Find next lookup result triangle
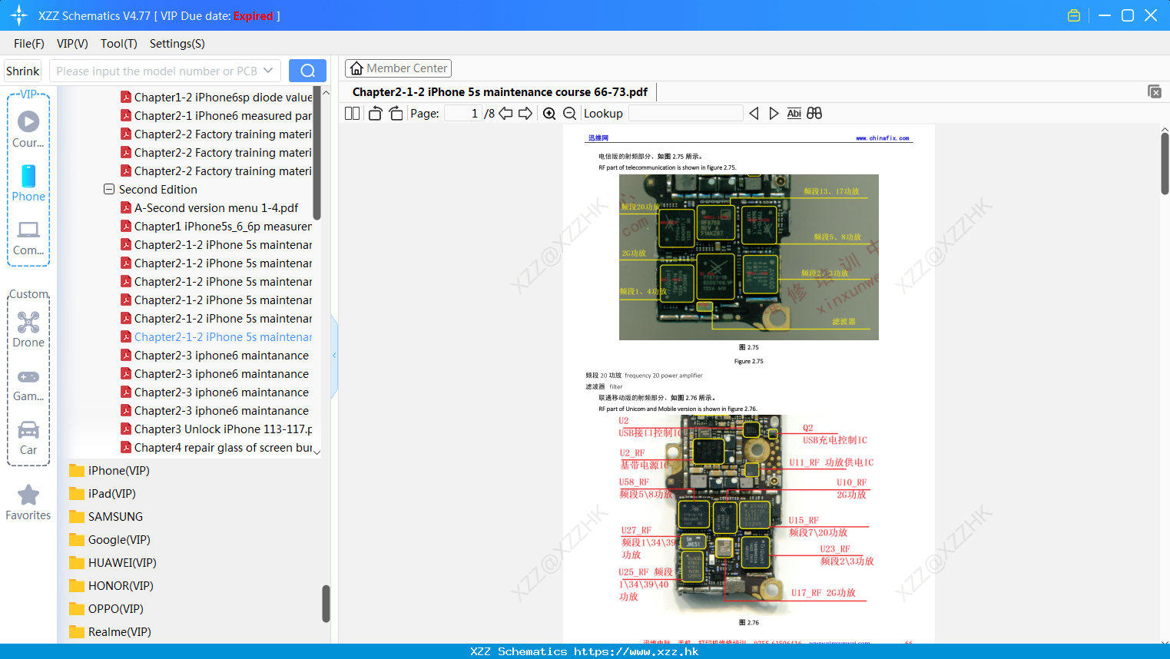The width and height of the screenshot is (1170, 659). (774, 114)
